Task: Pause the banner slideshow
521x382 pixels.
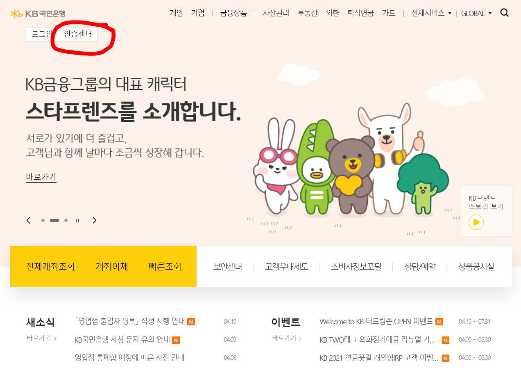Action: 77,220
